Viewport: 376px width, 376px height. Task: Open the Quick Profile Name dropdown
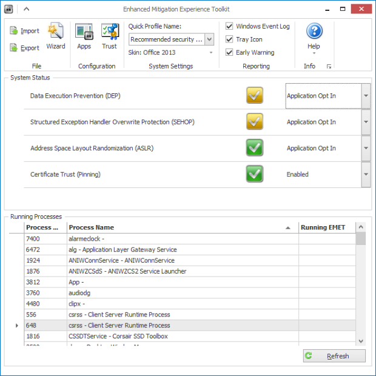point(209,39)
